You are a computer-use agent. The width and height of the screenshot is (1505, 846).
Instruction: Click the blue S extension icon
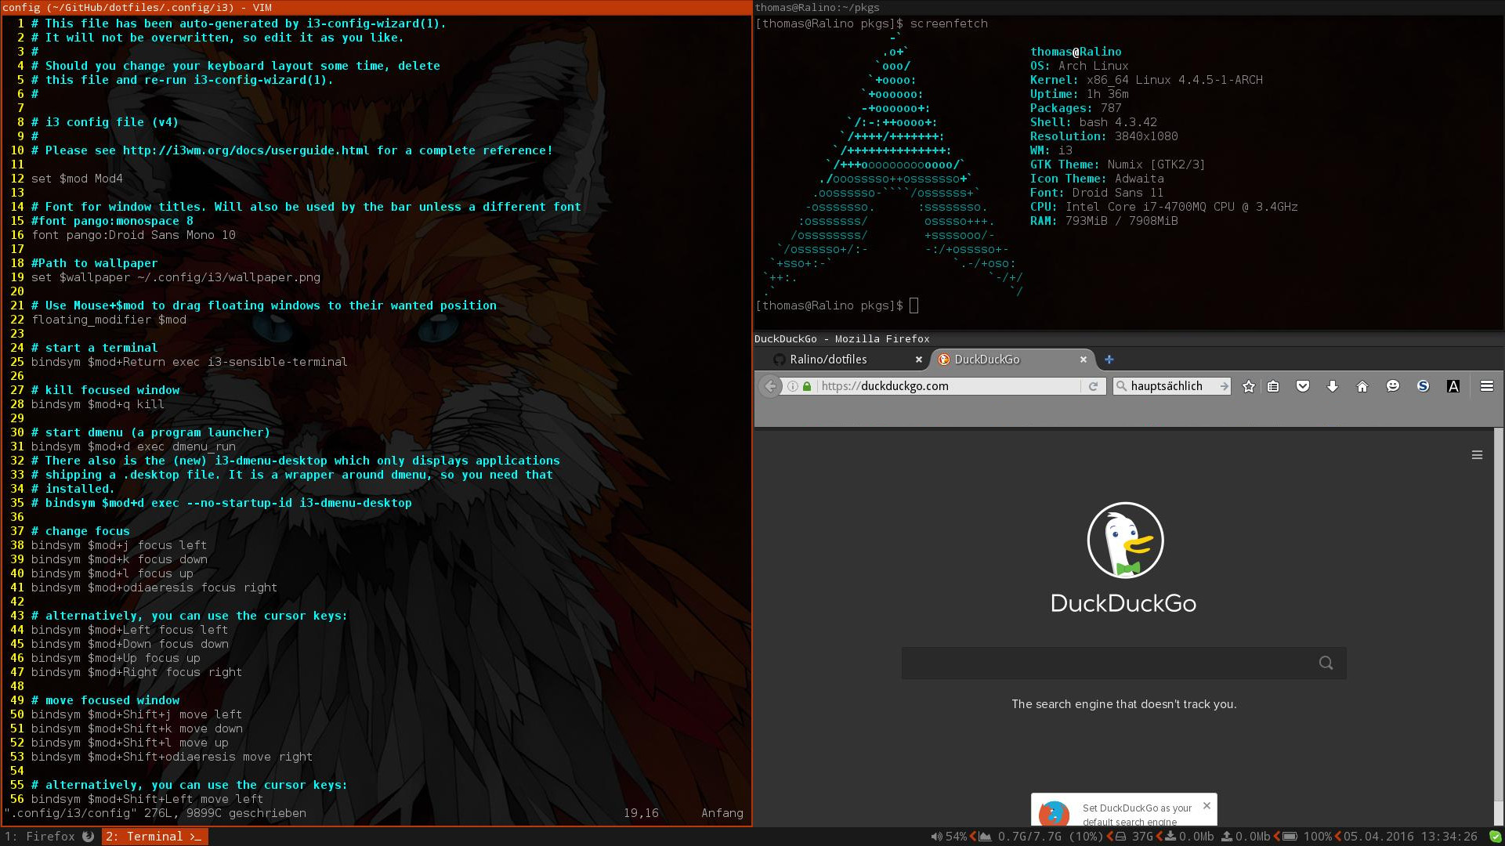(1423, 386)
